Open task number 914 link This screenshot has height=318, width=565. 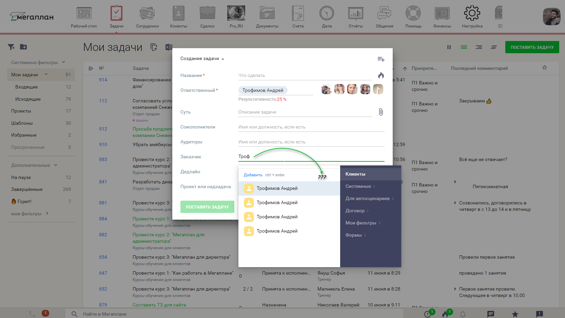coord(103,80)
